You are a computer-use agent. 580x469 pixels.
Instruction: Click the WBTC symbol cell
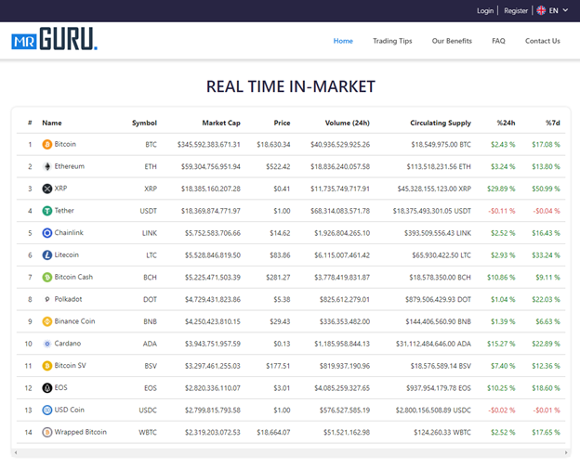[148, 433]
